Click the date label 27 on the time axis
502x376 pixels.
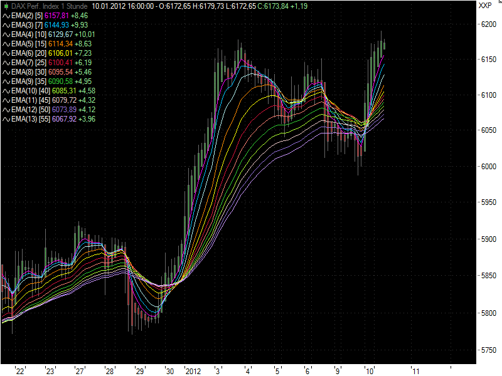80,371
